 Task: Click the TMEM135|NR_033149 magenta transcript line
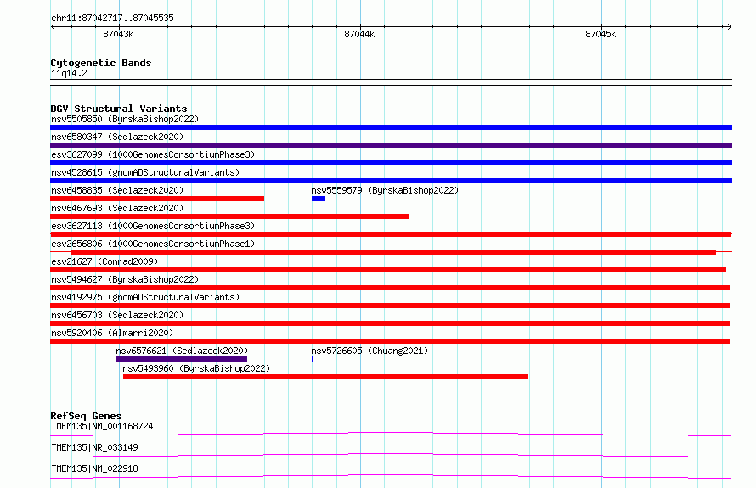click(x=391, y=455)
